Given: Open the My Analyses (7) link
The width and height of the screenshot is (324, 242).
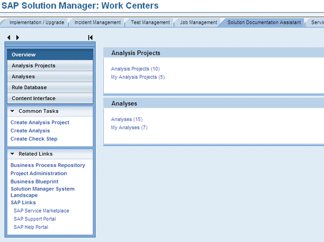Looking at the screenshot, I should click(129, 127).
